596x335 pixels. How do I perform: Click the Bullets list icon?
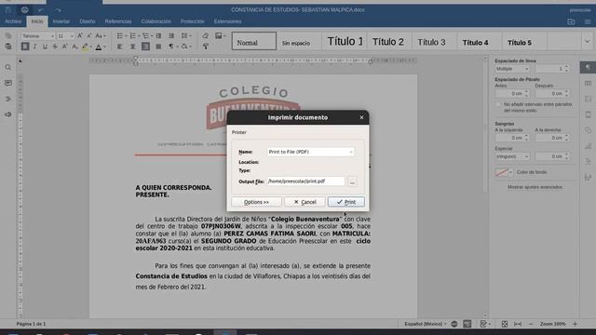tap(120, 35)
